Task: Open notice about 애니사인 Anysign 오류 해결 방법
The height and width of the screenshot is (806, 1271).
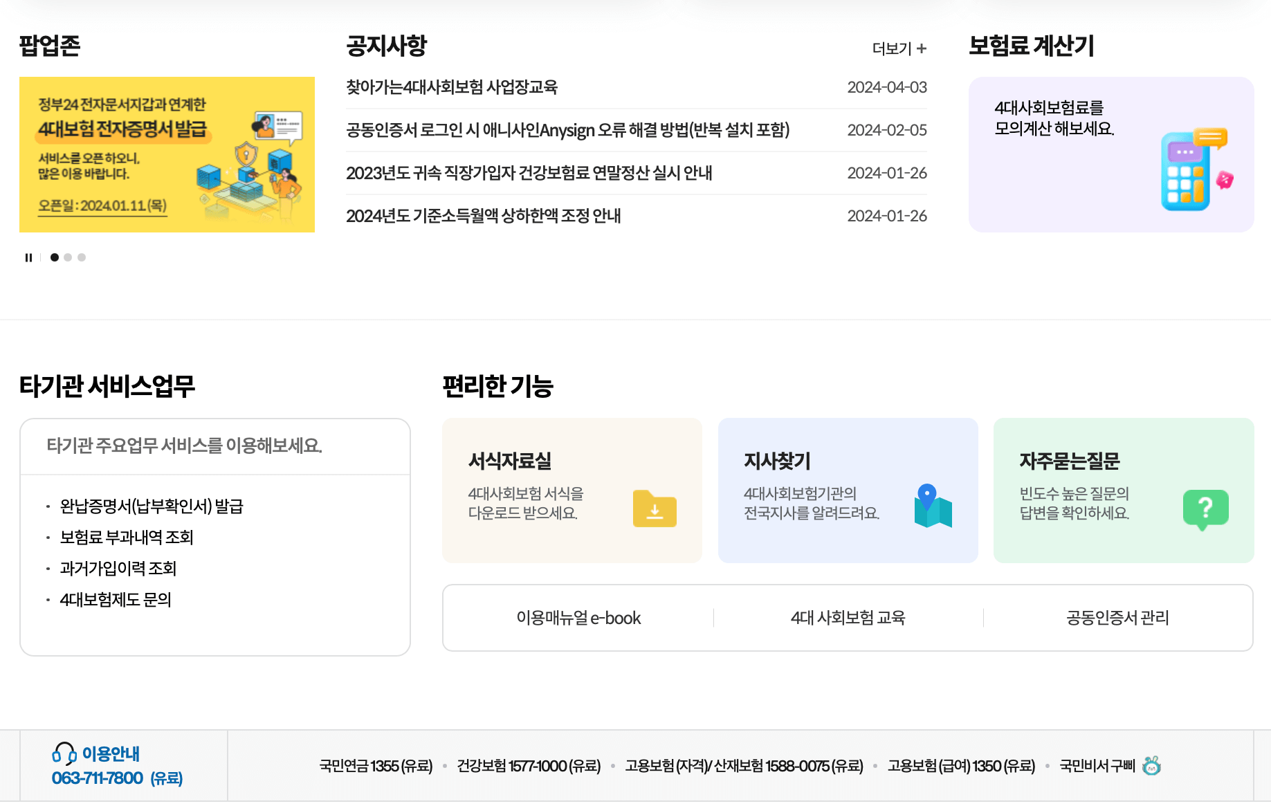Action: 568,130
